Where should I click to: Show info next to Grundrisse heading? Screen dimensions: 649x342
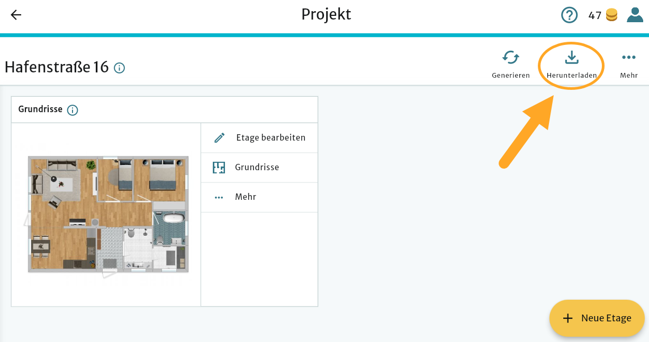tap(73, 110)
